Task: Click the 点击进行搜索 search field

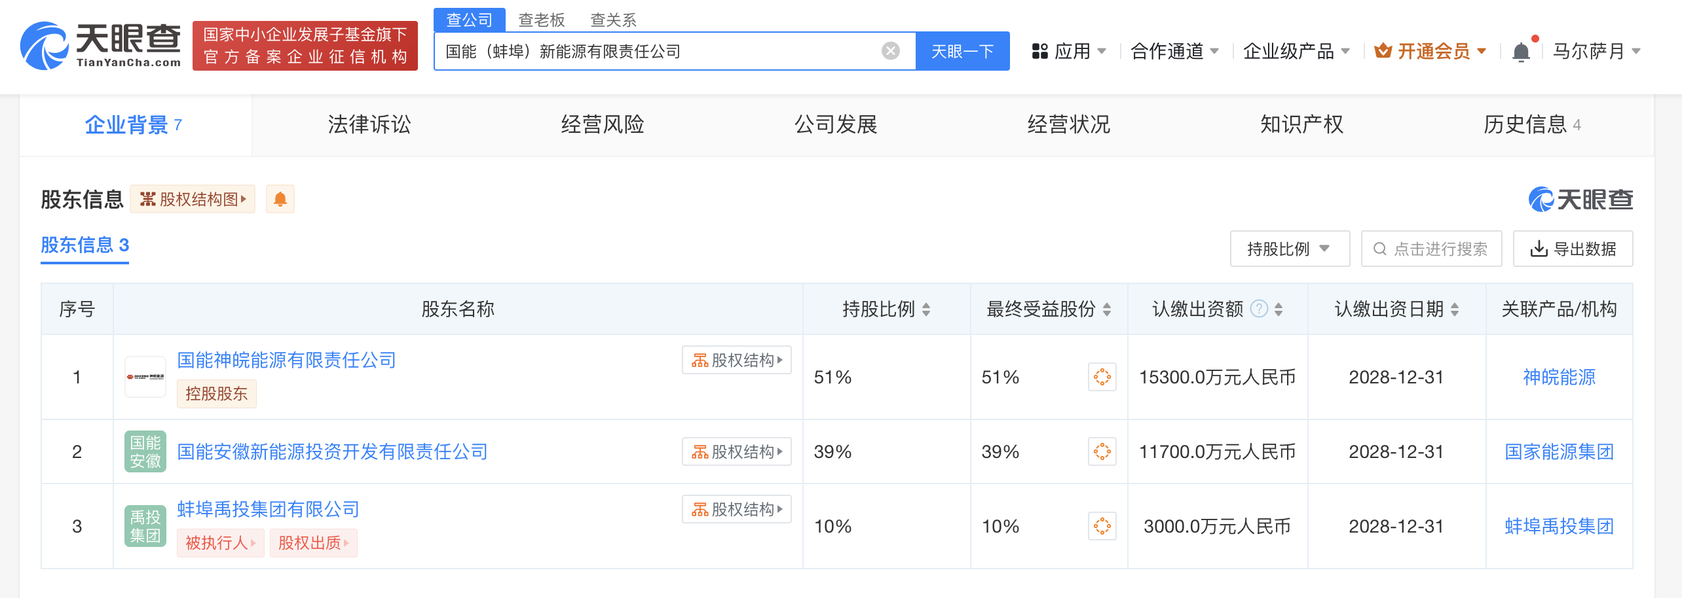Action: (1432, 249)
